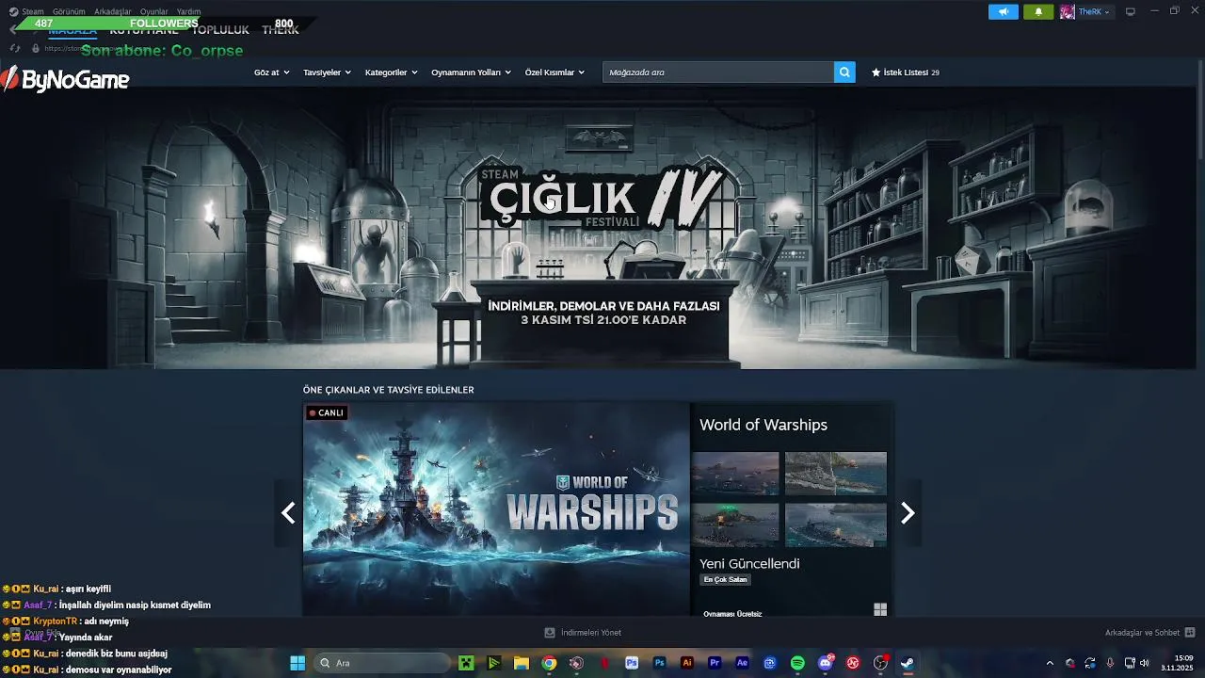
Task: Open the İstek Listesi wishlist
Action: point(905,72)
